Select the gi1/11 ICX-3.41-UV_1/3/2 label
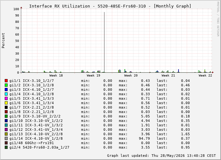Viewport: 221px width, 160px height. (x=36, y=125)
